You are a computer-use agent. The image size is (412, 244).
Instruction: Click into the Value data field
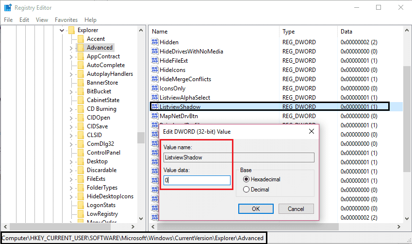(197, 180)
